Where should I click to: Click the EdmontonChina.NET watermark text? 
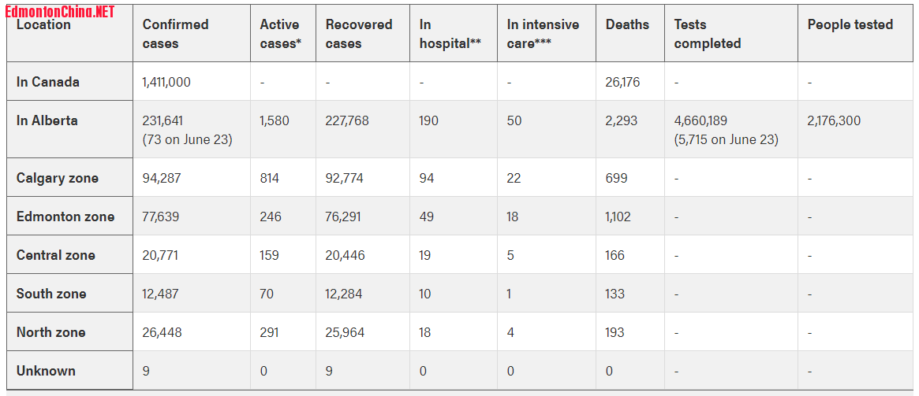(60, 12)
